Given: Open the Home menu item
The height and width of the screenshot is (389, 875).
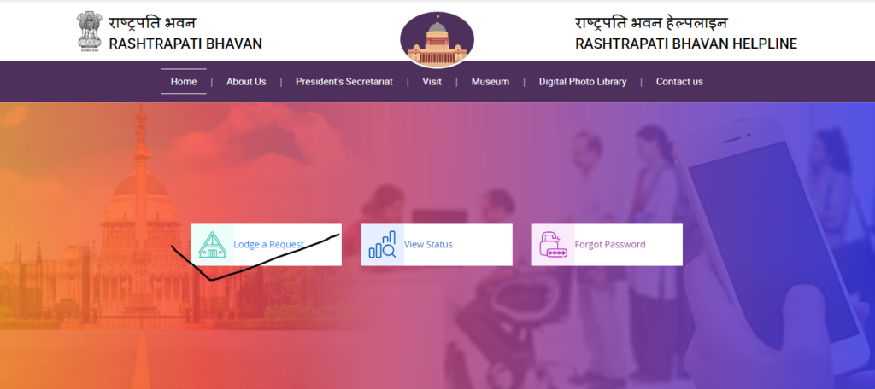Looking at the screenshot, I should tap(184, 81).
